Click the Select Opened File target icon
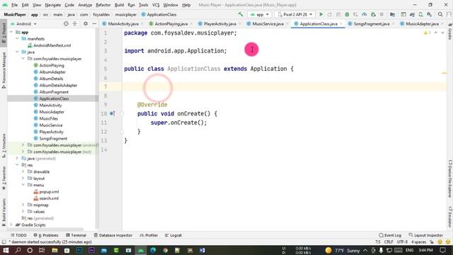 point(66,23)
